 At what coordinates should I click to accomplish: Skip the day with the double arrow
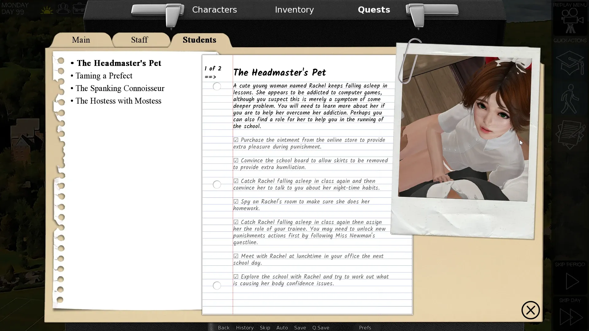pyautogui.click(x=571, y=317)
